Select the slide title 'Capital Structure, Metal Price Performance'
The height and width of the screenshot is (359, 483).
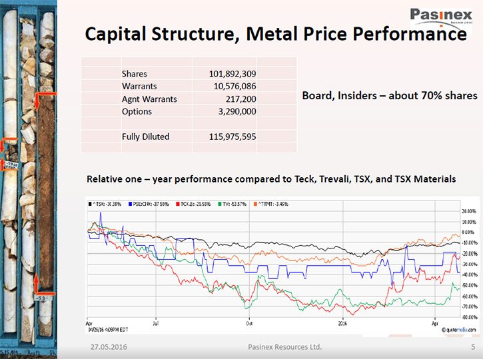276,34
